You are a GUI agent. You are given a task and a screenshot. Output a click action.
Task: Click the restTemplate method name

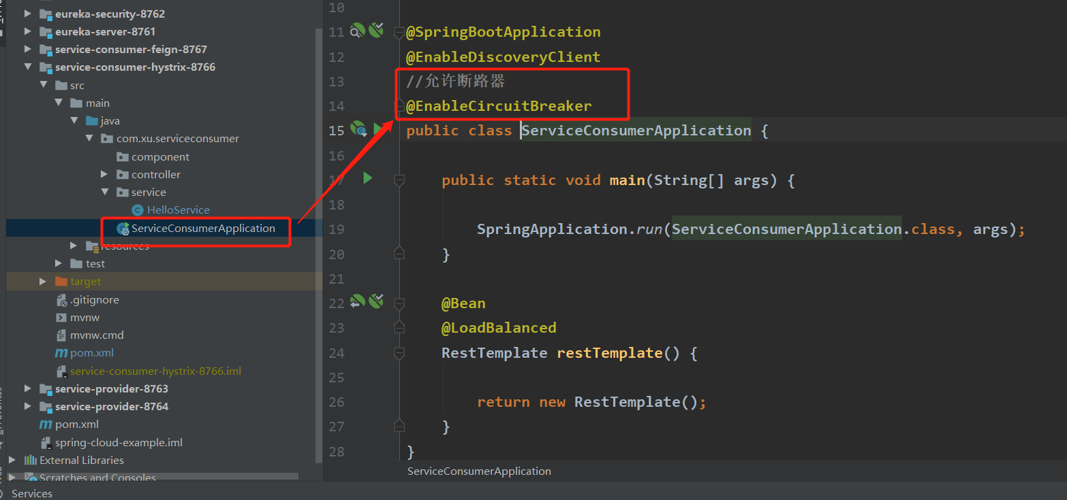610,352
